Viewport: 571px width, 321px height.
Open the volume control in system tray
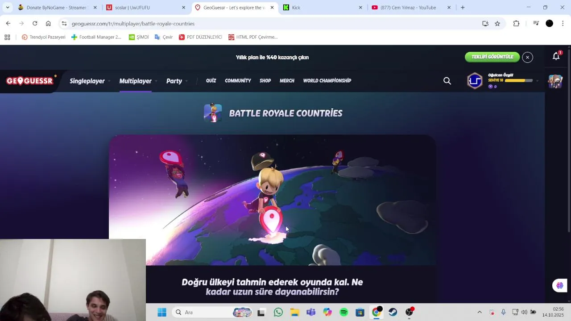pos(524,312)
